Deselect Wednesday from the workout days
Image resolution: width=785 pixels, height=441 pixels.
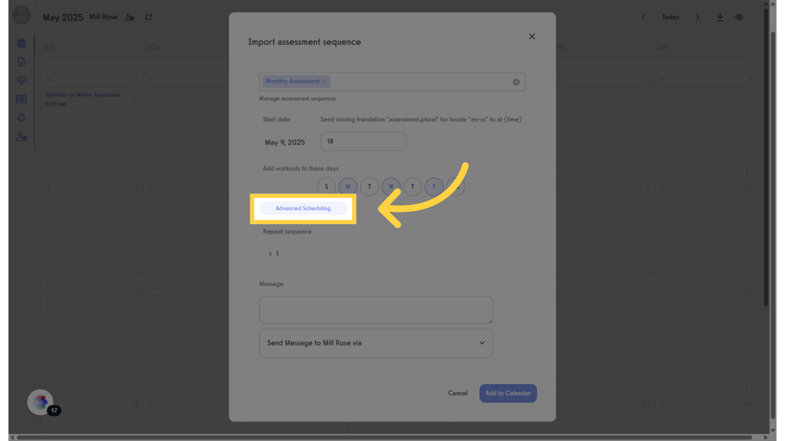(391, 186)
